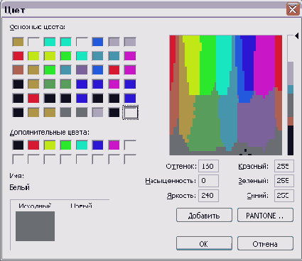Select the blue swatch in the first basic row
Image resolution: width=302 pixels, height=261 pixels.
coord(97,42)
